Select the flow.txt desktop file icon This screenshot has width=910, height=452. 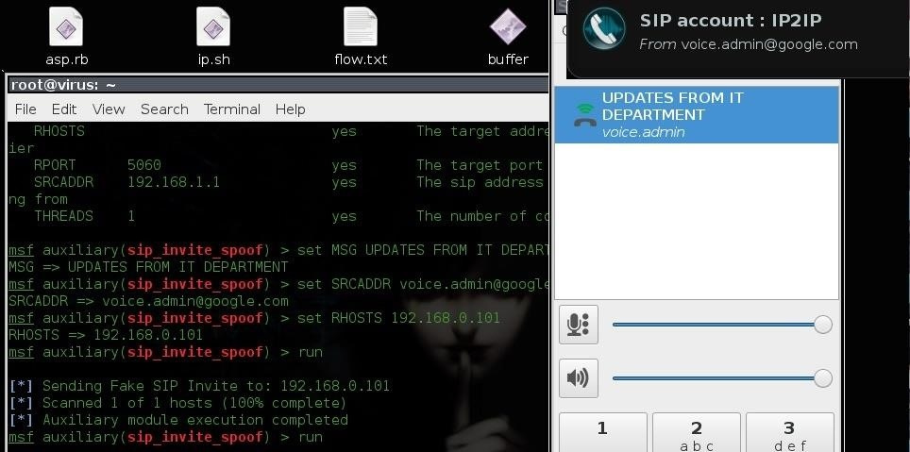point(361,26)
